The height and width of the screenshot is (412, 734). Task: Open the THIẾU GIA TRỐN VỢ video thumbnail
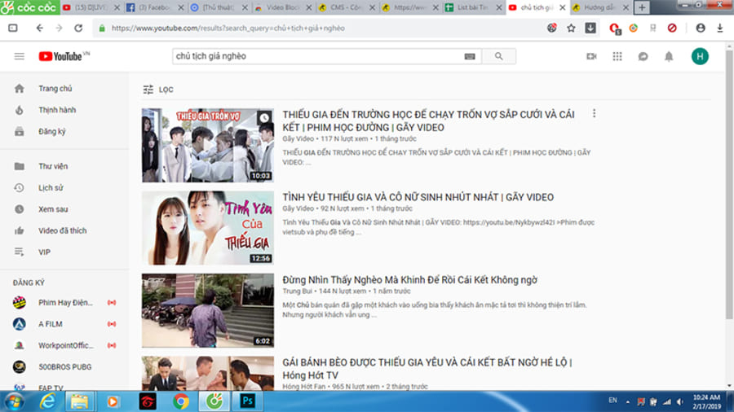coord(208,145)
